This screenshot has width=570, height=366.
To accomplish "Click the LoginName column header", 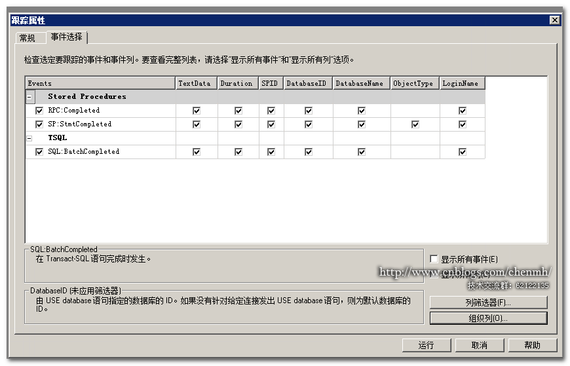I will pyautogui.click(x=463, y=83).
